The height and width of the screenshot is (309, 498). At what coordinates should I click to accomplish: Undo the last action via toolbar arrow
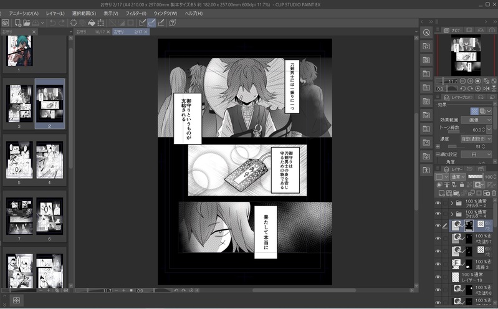[53, 23]
